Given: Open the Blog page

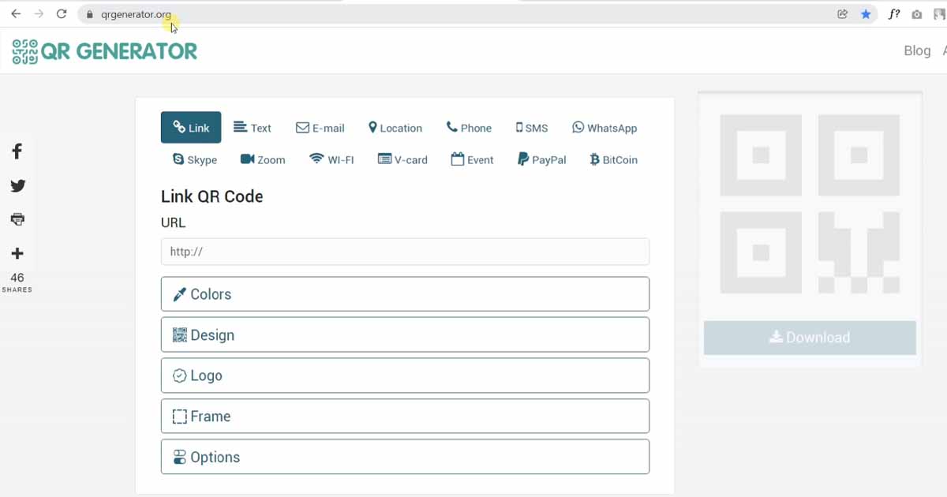Looking at the screenshot, I should pyautogui.click(x=917, y=50).
